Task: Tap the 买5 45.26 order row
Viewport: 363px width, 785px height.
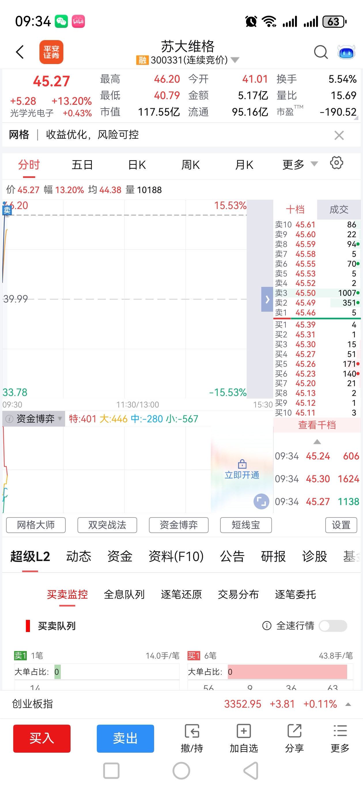Action: [x=317, y=364]
